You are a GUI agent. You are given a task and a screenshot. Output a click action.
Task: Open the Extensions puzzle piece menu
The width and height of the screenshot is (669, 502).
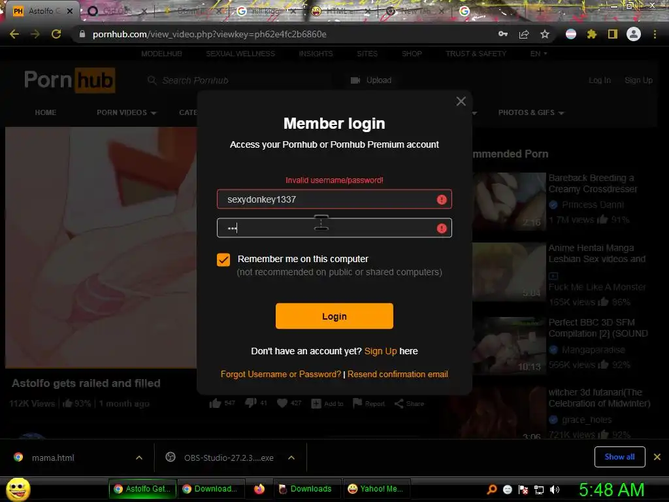(x=592, y=34)
